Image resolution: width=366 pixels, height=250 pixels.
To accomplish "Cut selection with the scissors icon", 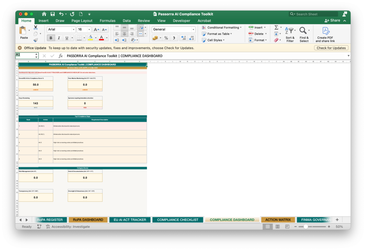I will tap(36, 28).
